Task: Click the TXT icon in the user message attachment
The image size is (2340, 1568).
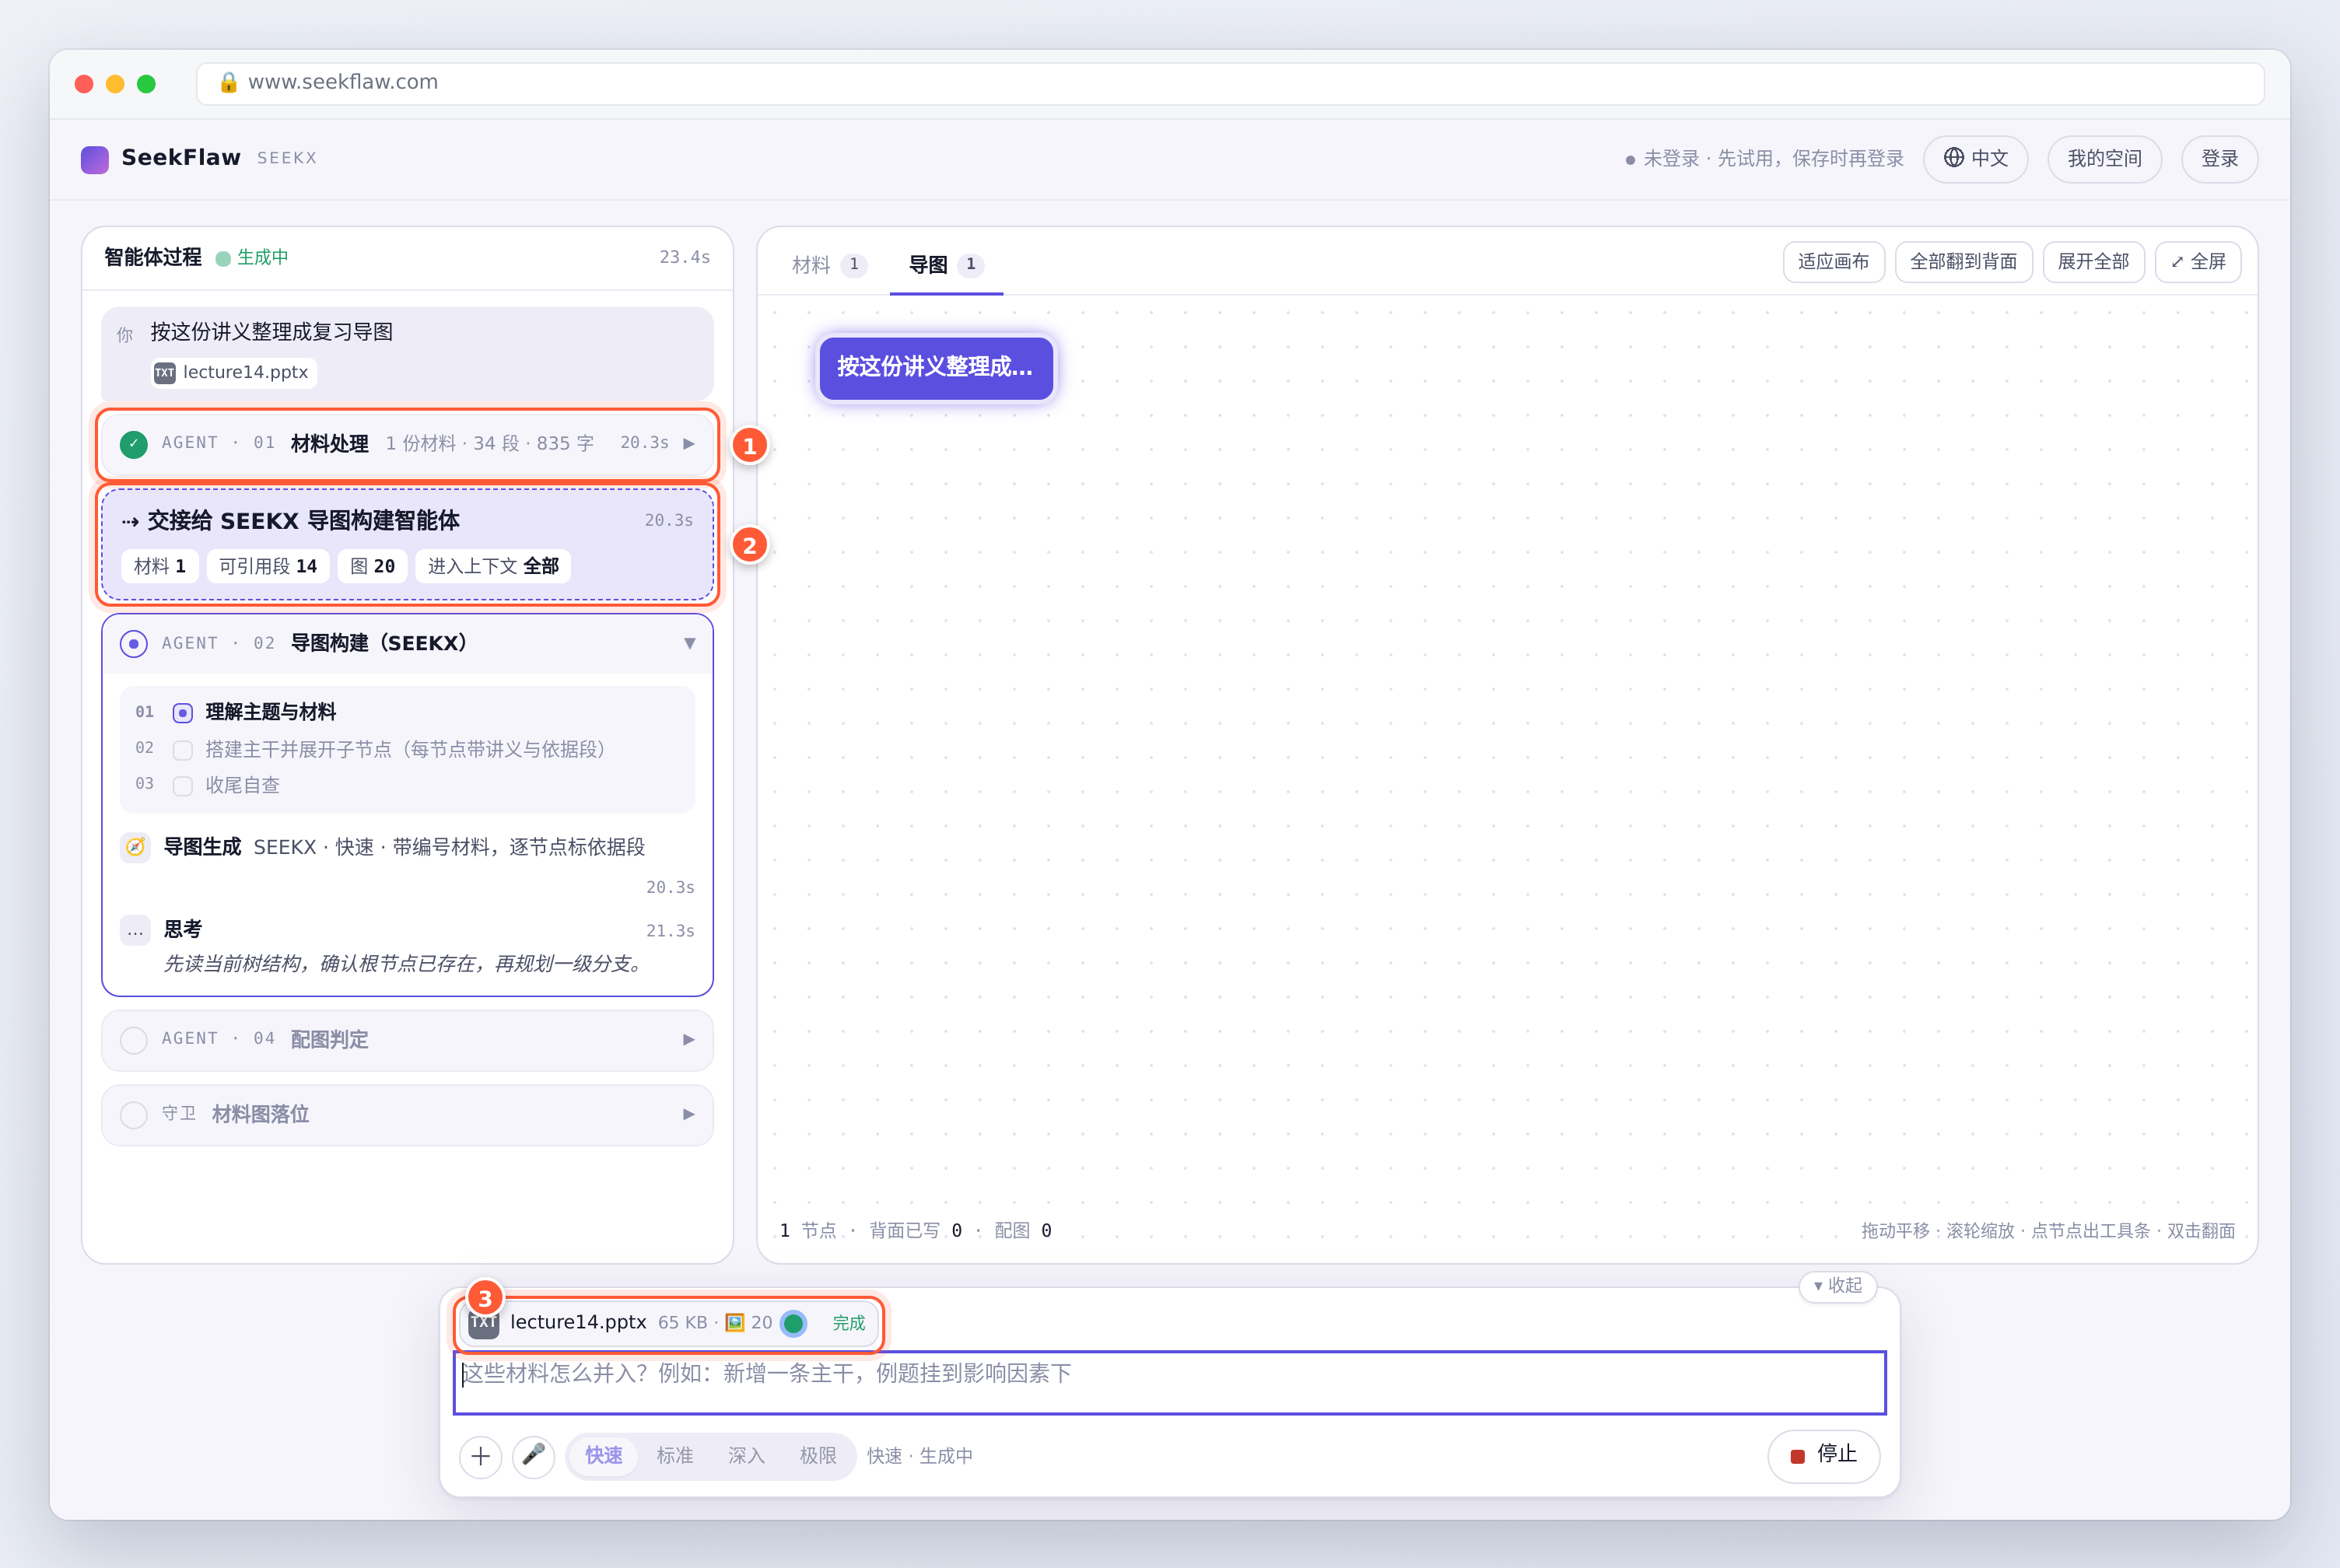Action: click(165, 372)
